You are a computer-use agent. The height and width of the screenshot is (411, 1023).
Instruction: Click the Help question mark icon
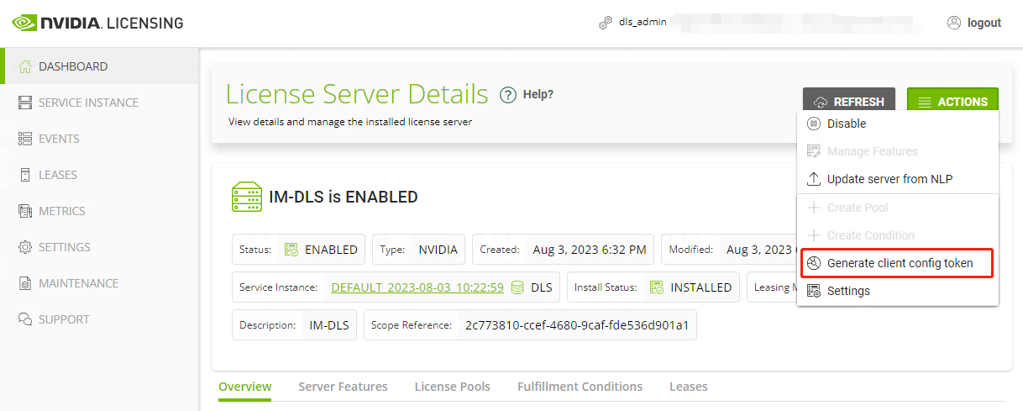click(507, 95)
